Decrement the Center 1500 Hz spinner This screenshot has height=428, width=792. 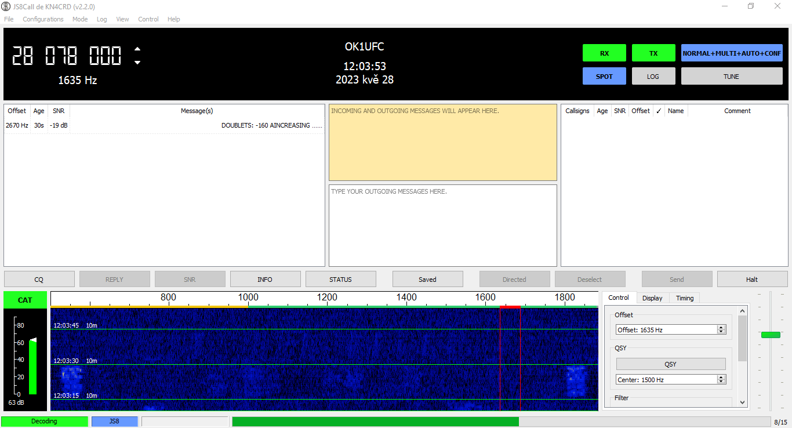(x=721, y=382)
